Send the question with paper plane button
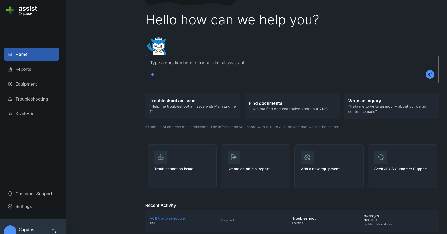The width and height of the screenshot is (447, 234). click(x=430, y=74)
